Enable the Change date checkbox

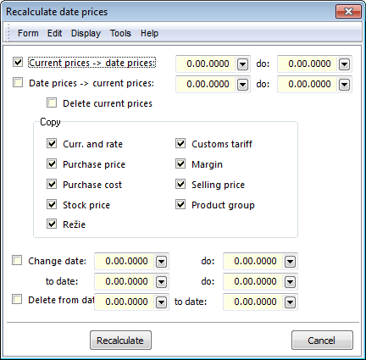(17, 260)
